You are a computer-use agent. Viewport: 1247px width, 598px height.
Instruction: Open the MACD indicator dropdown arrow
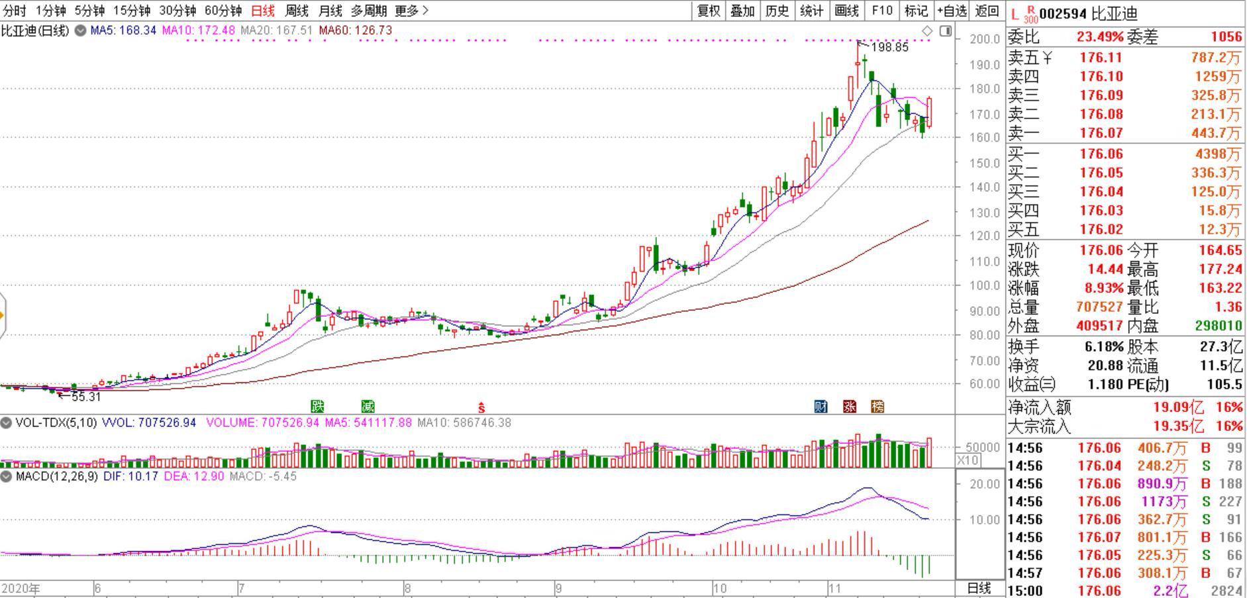(6, 476)
